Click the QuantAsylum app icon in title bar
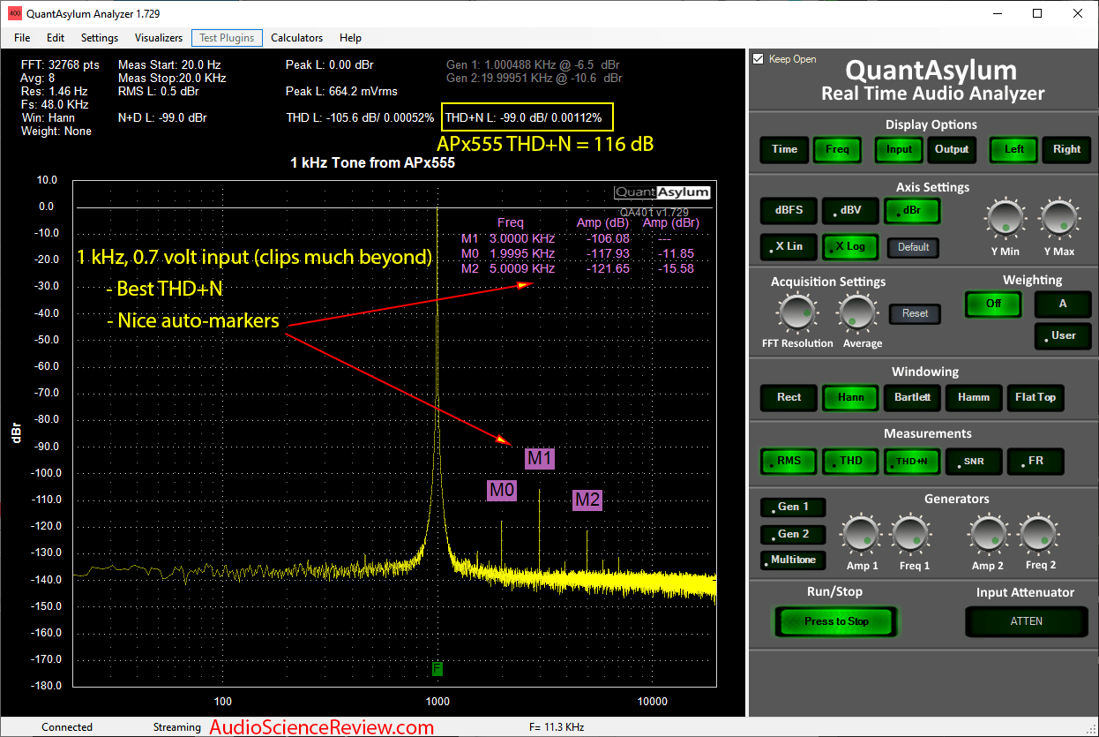1099x737 pixels. [x=14, y=14]
